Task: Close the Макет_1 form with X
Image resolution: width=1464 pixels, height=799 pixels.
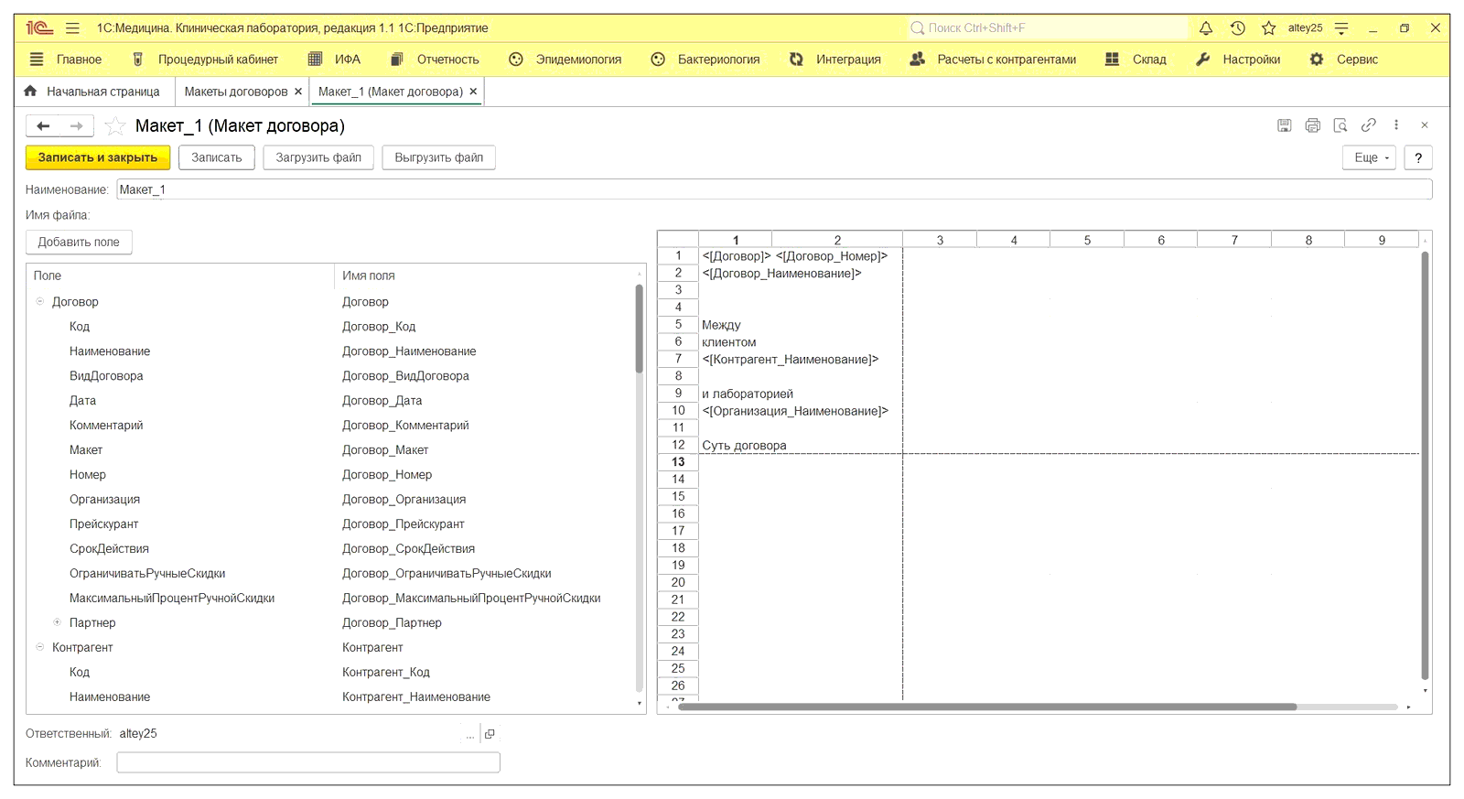Action: click(1425, 125)
